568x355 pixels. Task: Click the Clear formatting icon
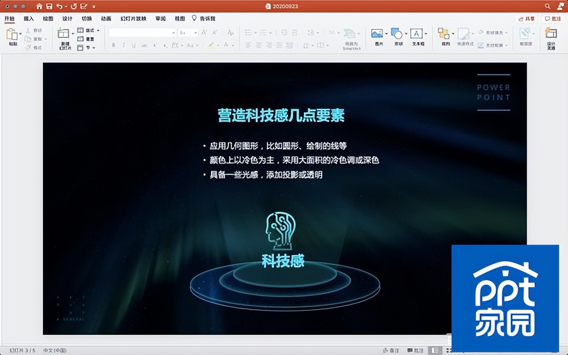230,32
